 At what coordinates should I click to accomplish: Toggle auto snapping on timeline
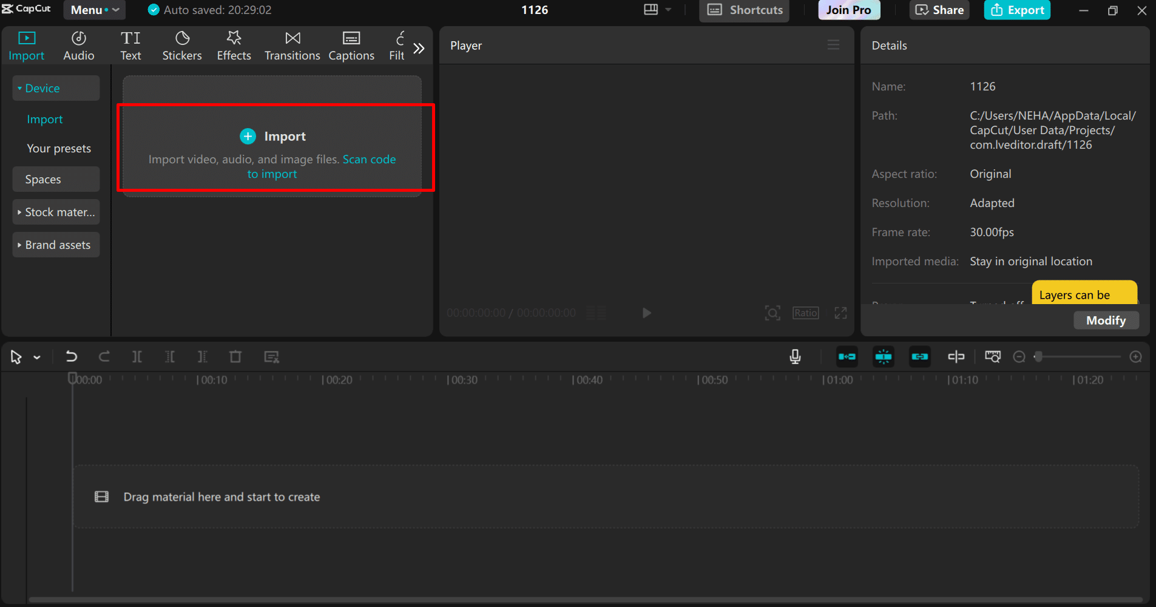884,357
